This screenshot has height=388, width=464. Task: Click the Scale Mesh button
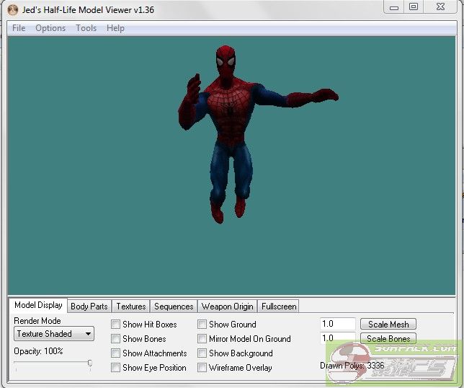tap(388, 325)
